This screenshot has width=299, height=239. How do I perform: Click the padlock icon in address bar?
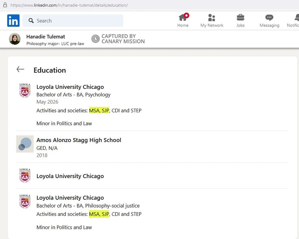5,5
